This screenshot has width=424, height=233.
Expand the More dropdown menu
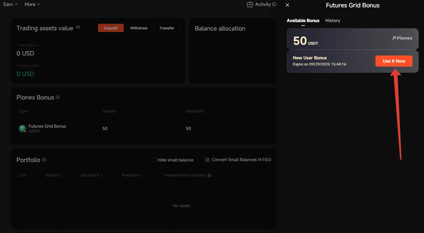point(32,4)
